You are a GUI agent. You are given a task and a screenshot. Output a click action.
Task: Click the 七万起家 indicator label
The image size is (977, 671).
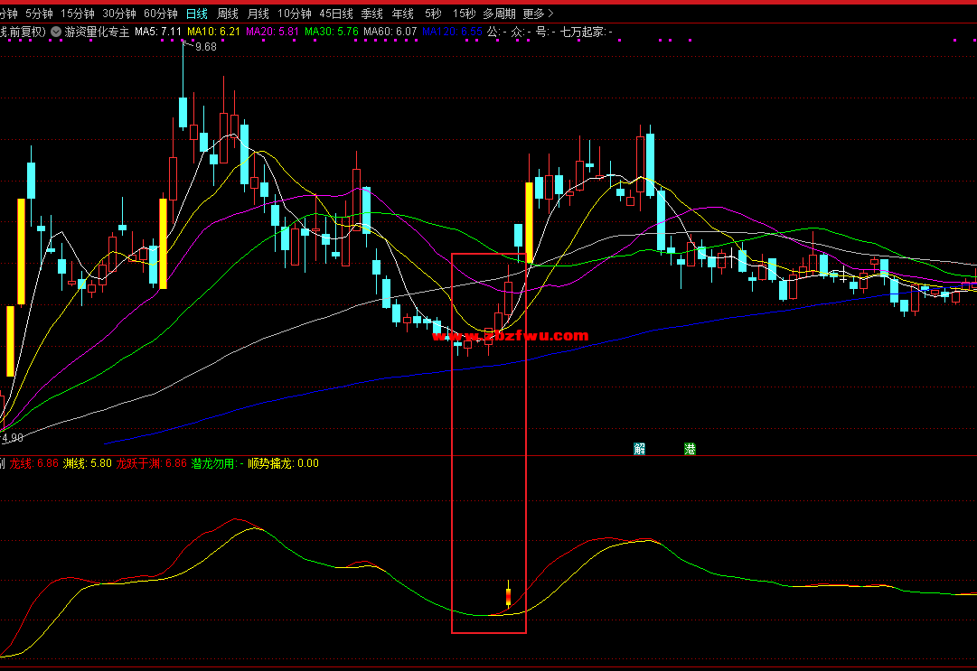[586, 32]
